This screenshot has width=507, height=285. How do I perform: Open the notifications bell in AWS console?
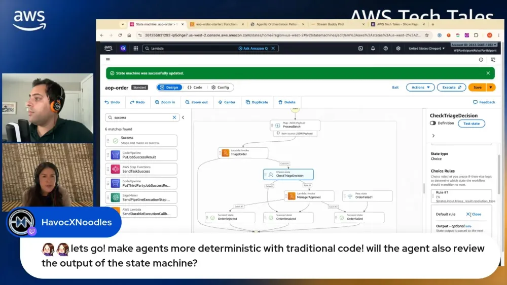(x=373, y=49)
